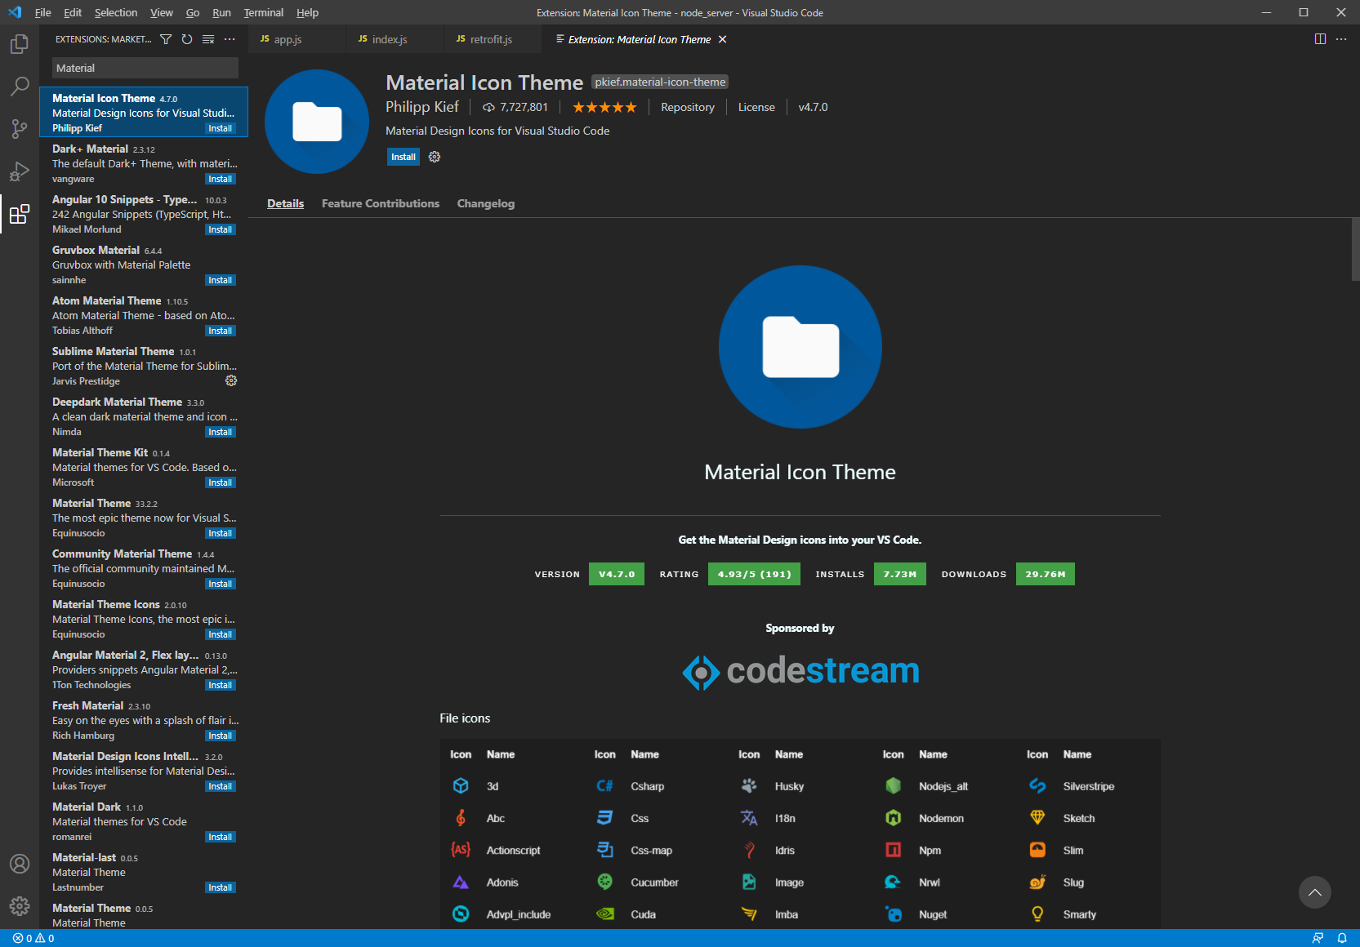The image size is (1360, 947).
Task: Open Views and More Actions ellipsis
Action: 230,39
